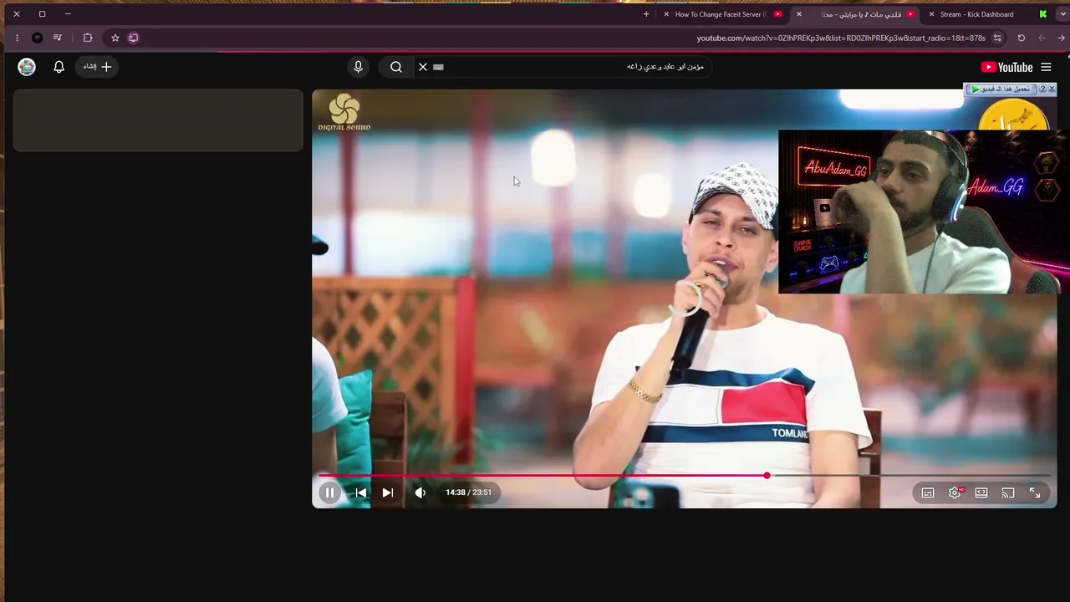Open the on-screen keyboard in search box
Viewport: 1070px width, 602px height.
click(x=439, y=67)
